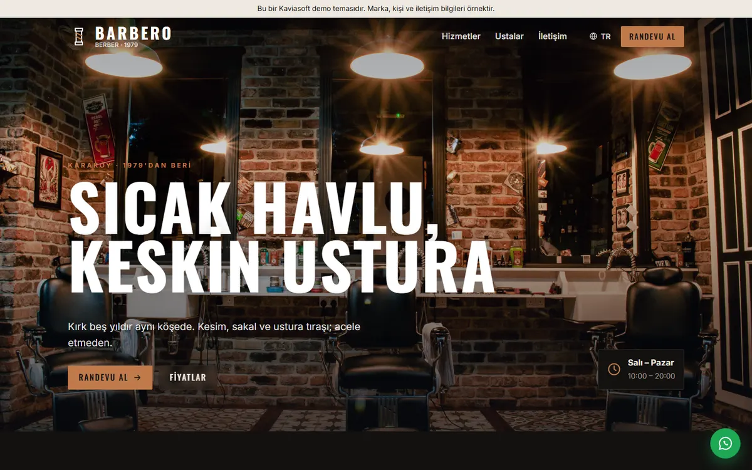
Task: Open the Ustalar navigation link
Action: [509, 36]
